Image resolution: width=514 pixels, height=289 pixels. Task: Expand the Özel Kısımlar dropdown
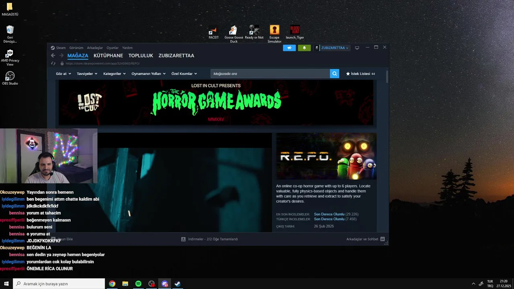click(x=184, y=74)
